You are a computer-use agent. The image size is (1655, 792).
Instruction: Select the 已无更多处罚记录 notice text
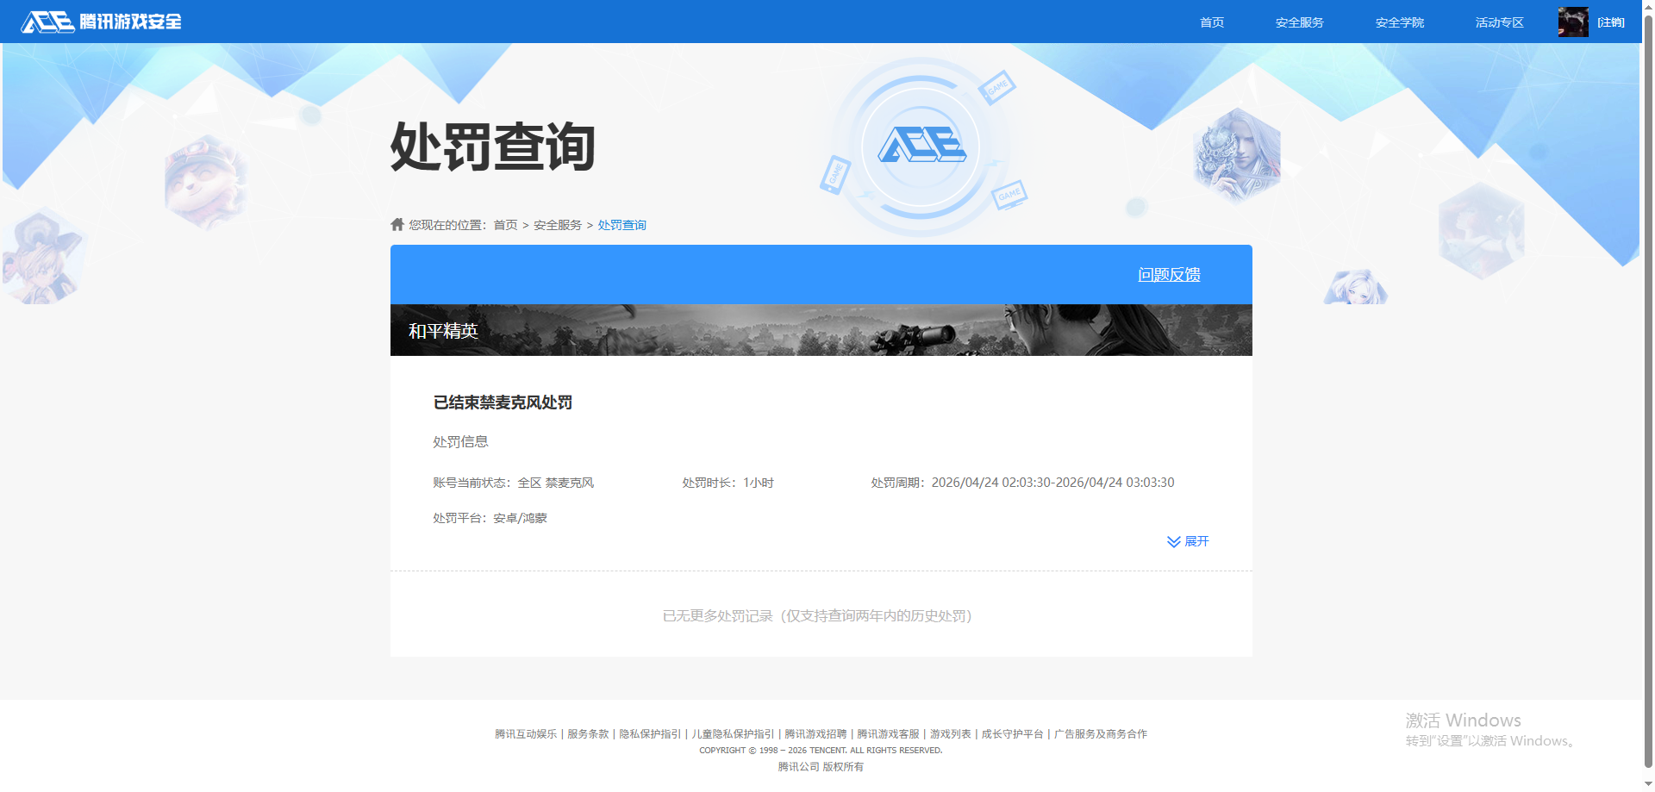(817, 616)
